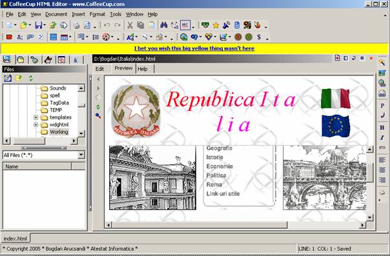Click the magnifier icon beside the preview
Viewport: 390px width, 256px height.
tap(98, 115)
